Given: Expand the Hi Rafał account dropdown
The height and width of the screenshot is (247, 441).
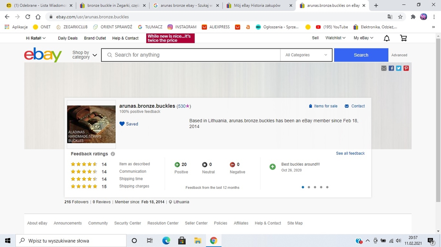Looking at the screenshot, I should 36,38.
